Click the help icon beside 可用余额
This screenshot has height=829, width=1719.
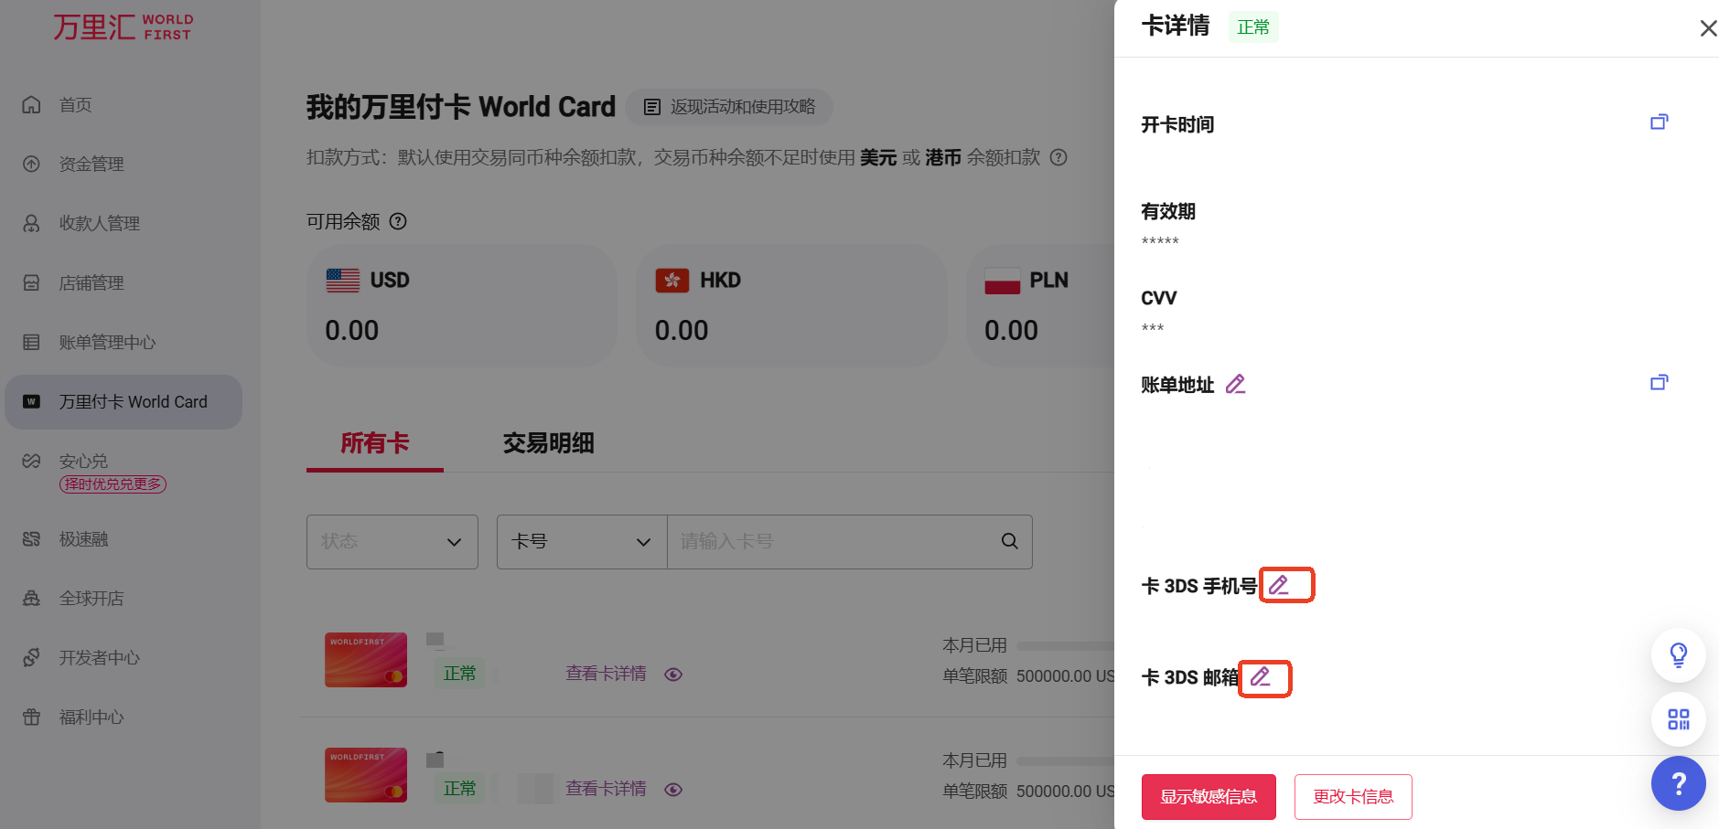(398, 221)
